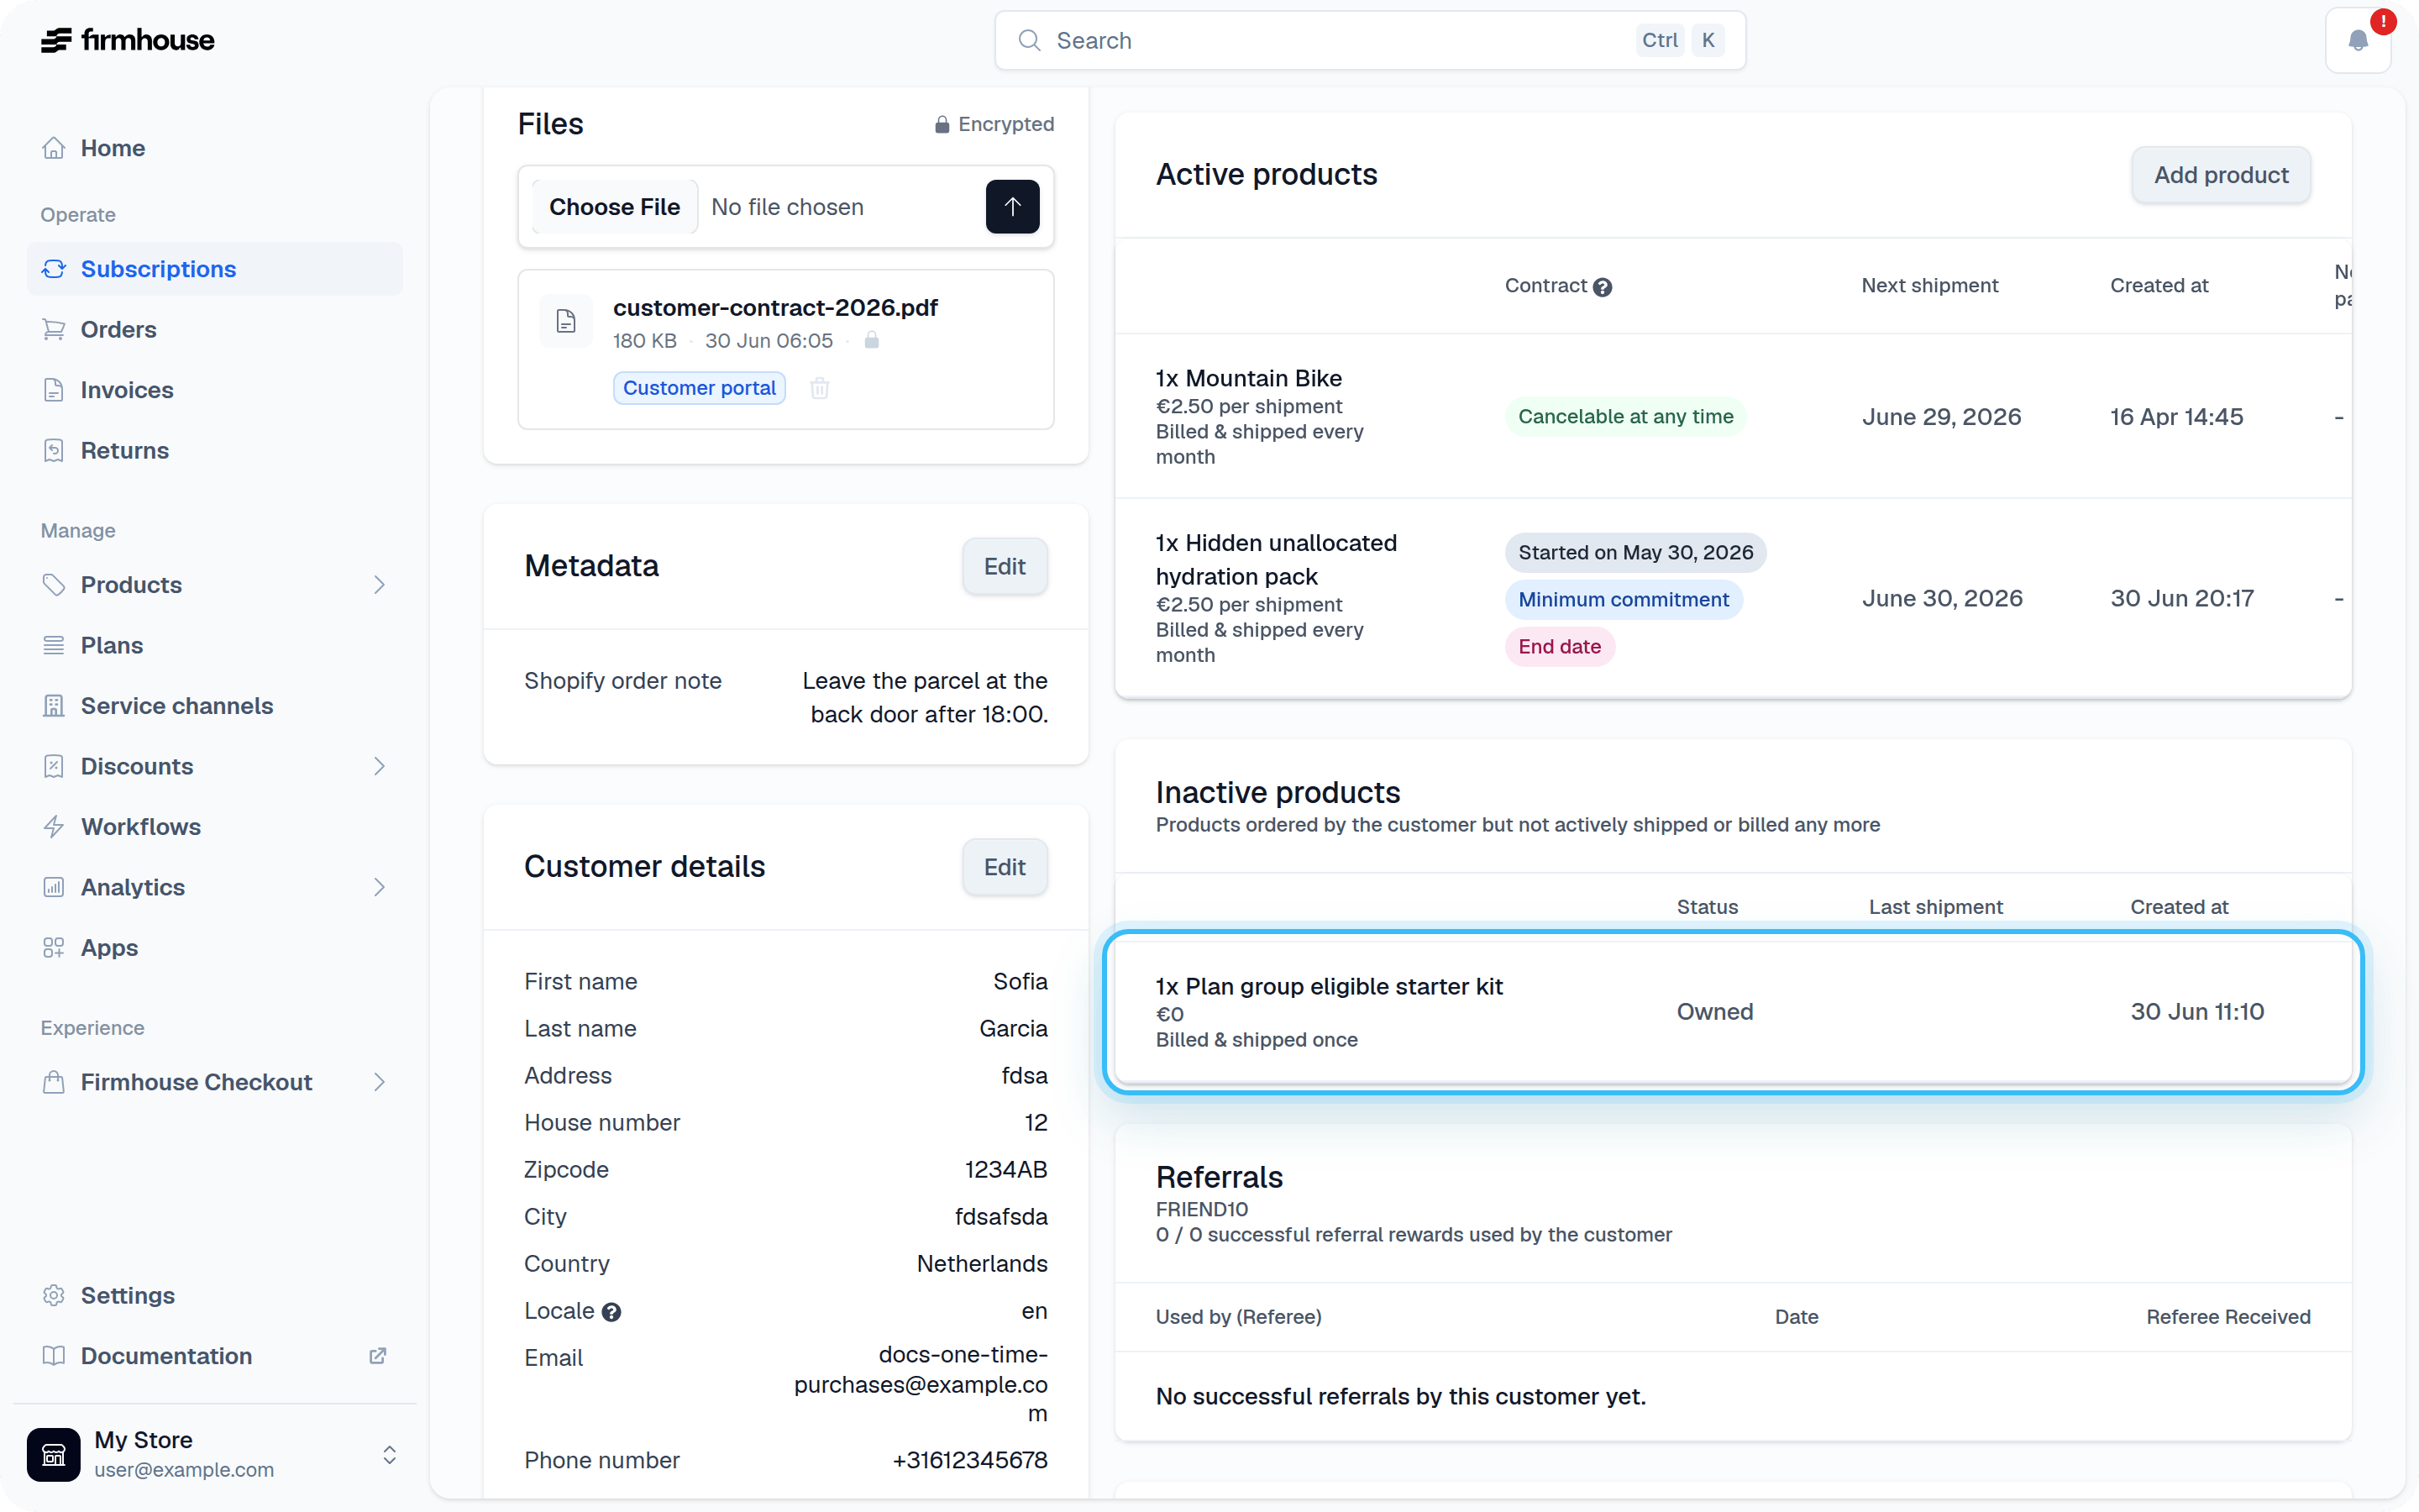
Task: Click the Minimum commitment badge
Action: (x=1624, y=600)
